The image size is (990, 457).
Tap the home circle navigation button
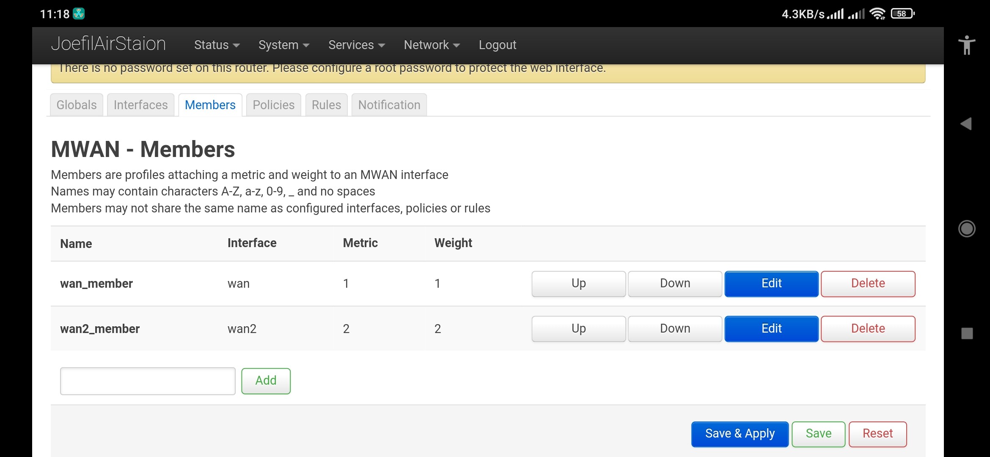(x=967, y=228)
